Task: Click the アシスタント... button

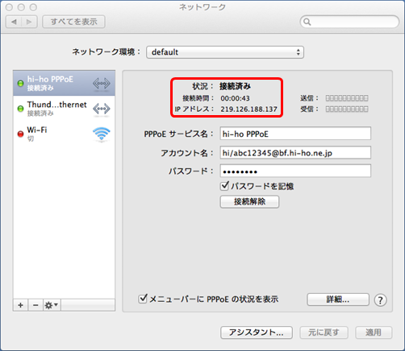Action: (257, 332)
